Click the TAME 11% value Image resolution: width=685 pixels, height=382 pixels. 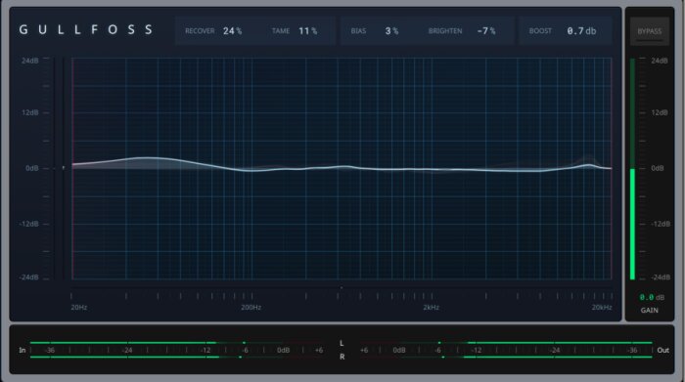coord(308,31)
